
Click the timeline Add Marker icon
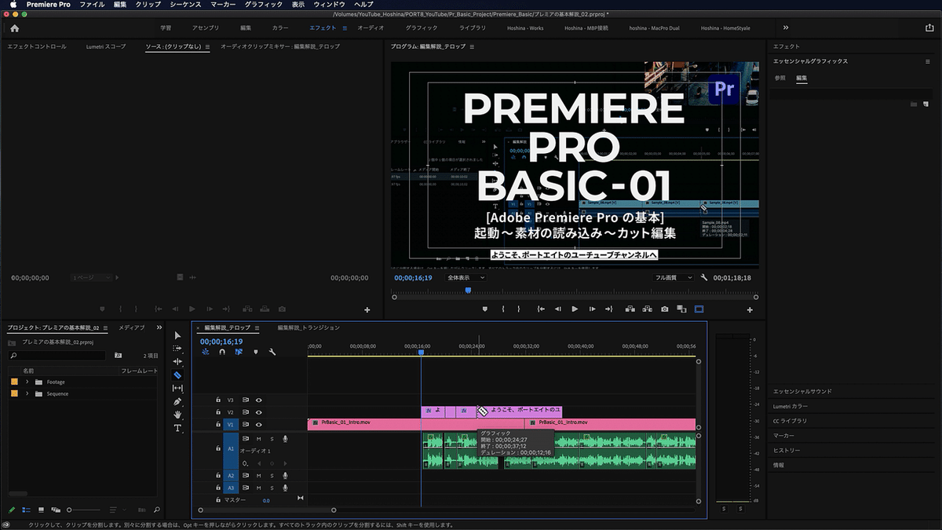coord(255,352)
